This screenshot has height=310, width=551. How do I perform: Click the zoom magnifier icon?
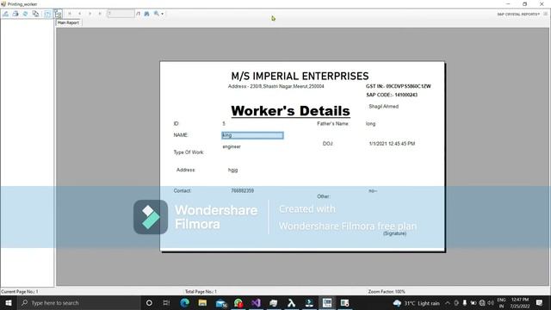point(157,14)
